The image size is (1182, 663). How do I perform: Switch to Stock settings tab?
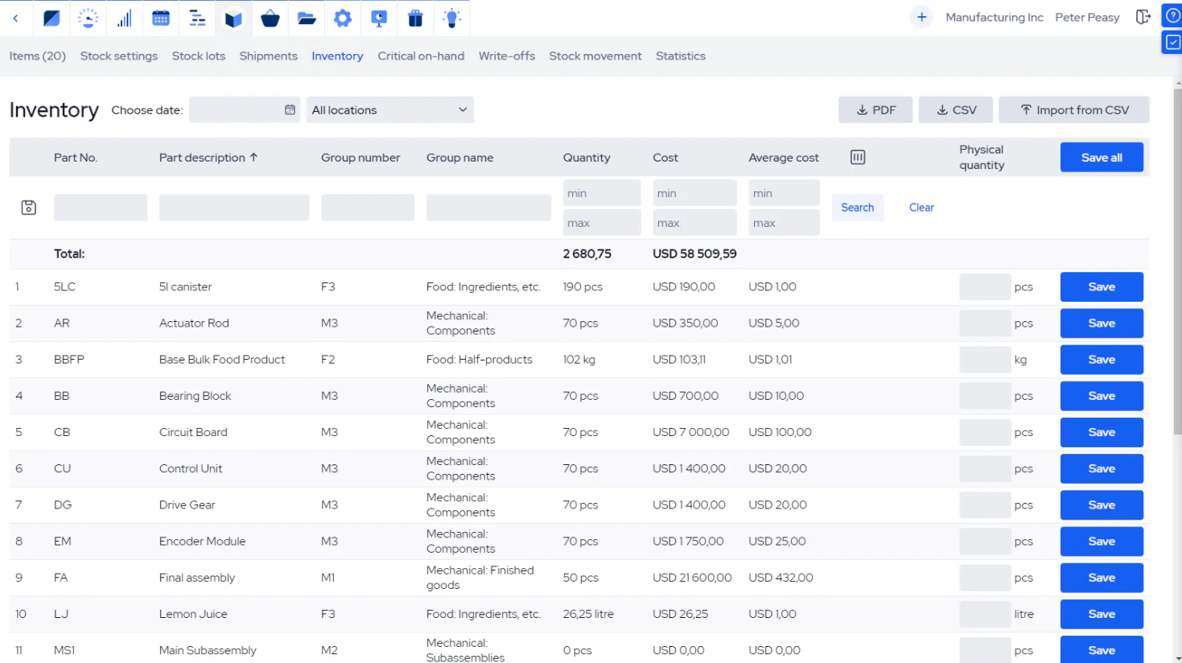[119, 56]
